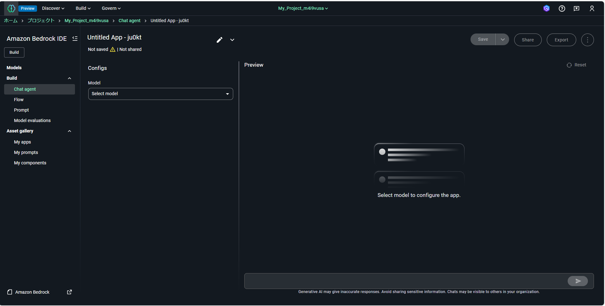Viewport: 605px width, 306px height.
Task: Click the pencil edit app name icon
Action: (220, 40)
